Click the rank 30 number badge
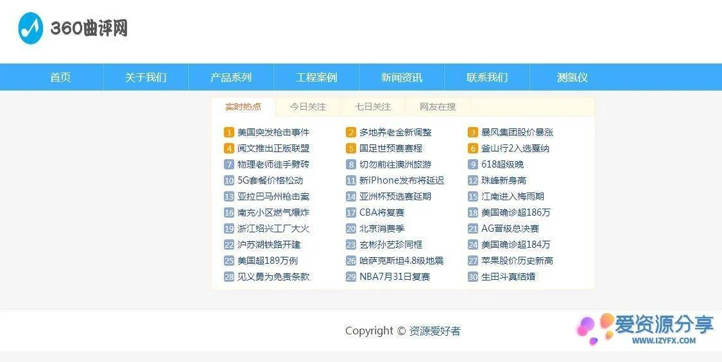 (472, 277)
